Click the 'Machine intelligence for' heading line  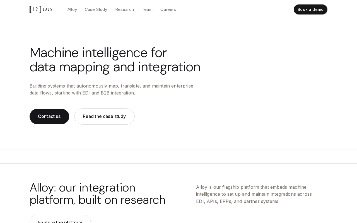click(x=98, y=52)
